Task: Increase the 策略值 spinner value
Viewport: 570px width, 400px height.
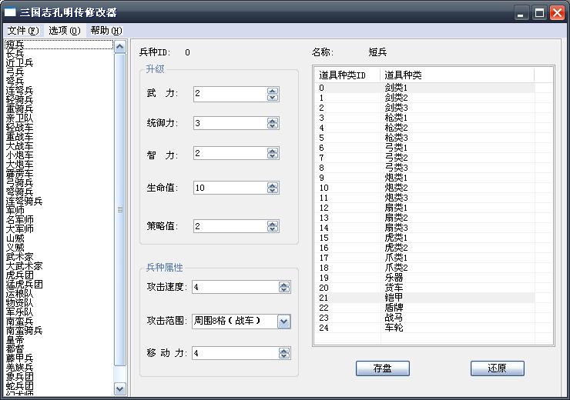Action: tap(273, 223)
